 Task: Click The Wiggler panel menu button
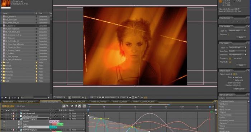[x=248, y=43]
